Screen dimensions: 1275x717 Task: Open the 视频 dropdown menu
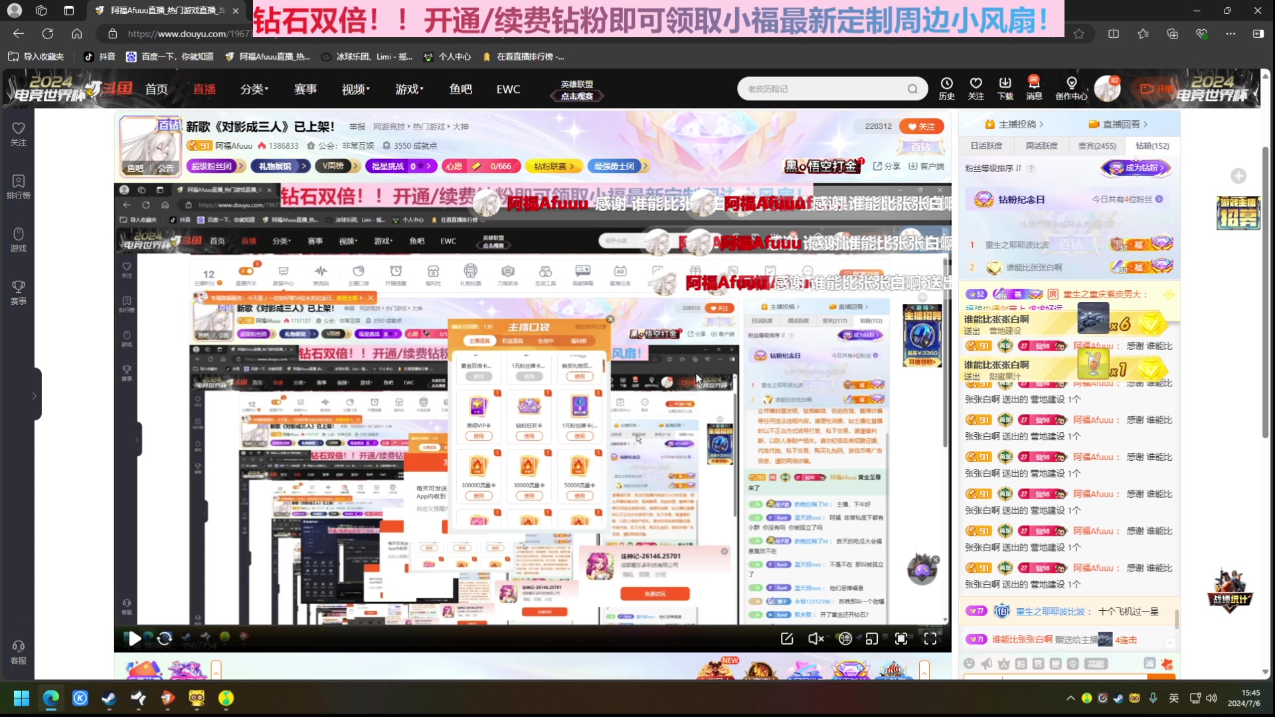(x=356, y=89)
